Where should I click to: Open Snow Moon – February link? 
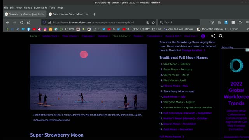[x=178, y=69]
